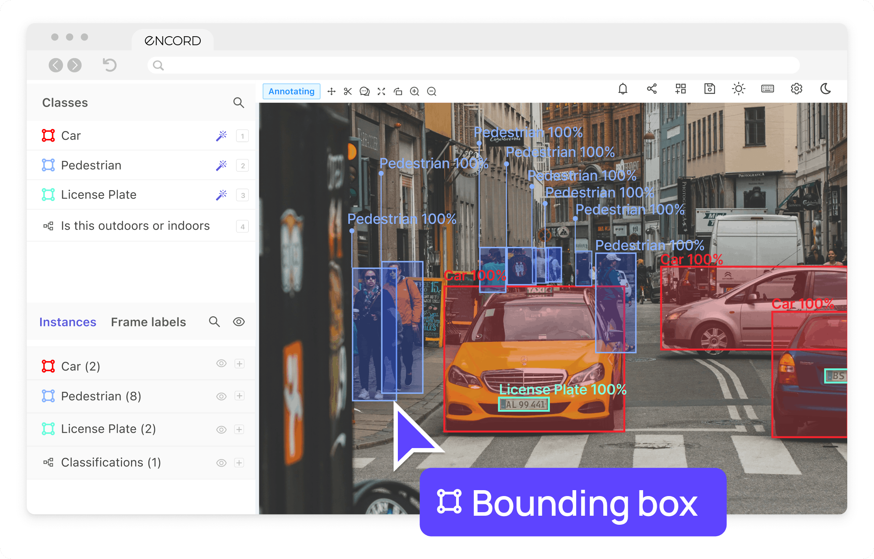Screen dimensions: 874x559
Task: Expand the Car (2) instance group
Action: pyautogui.click(x=239, y=363)
